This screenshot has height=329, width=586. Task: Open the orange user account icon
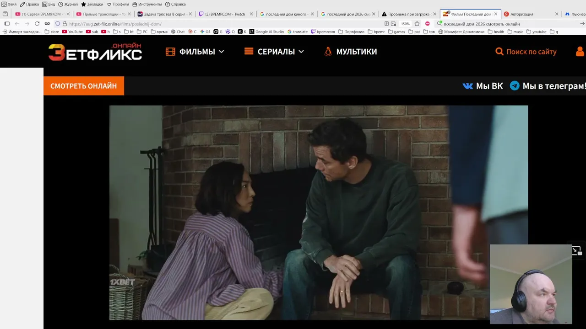click(580, 52)
